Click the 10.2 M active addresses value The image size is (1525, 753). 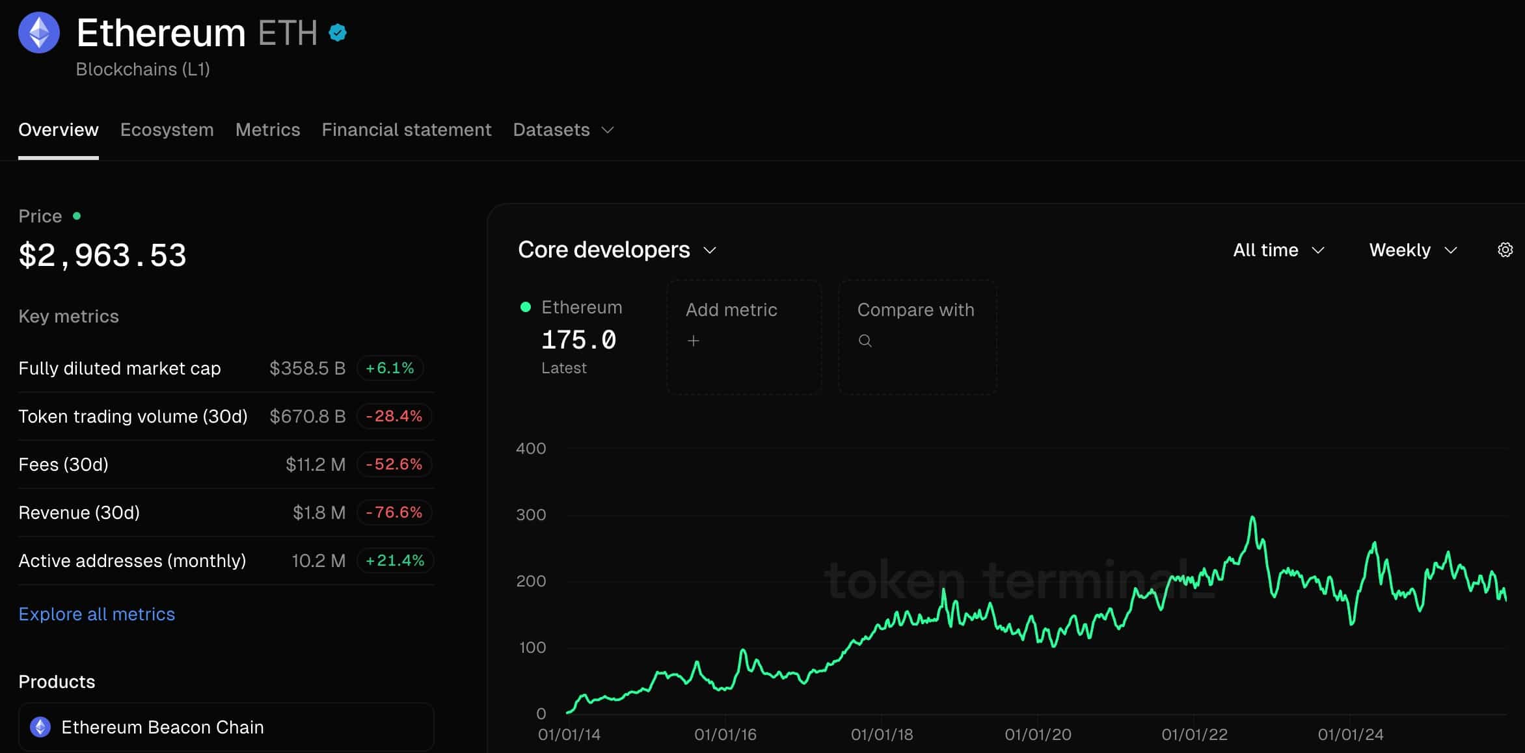tap(319, 561)
